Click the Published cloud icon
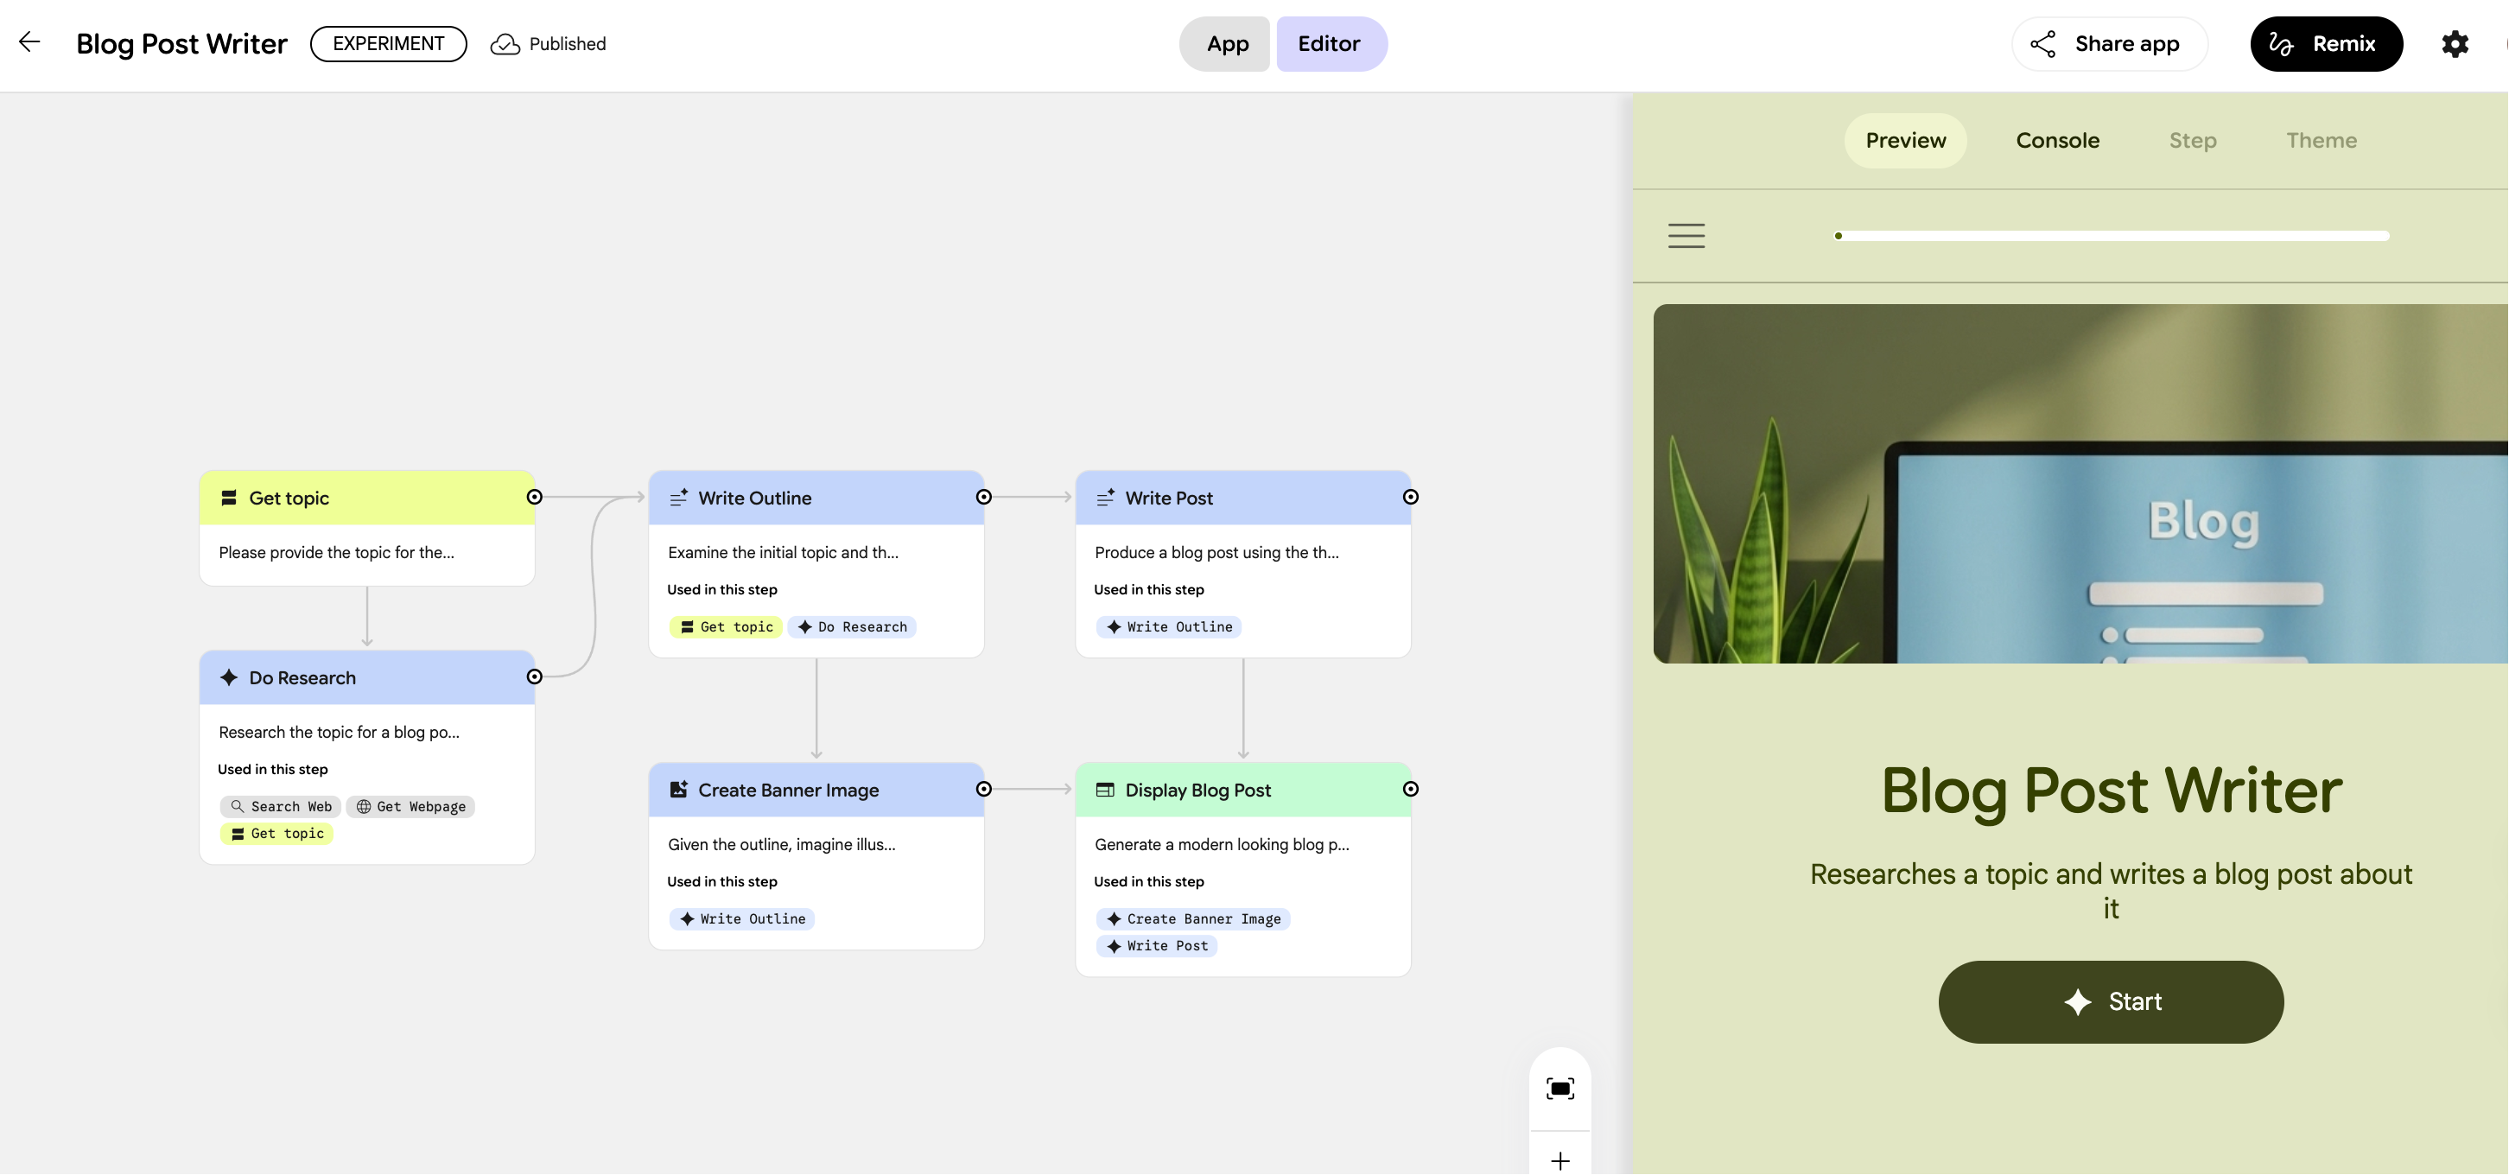This screenshot has width=2509, height=1175. 505,44
